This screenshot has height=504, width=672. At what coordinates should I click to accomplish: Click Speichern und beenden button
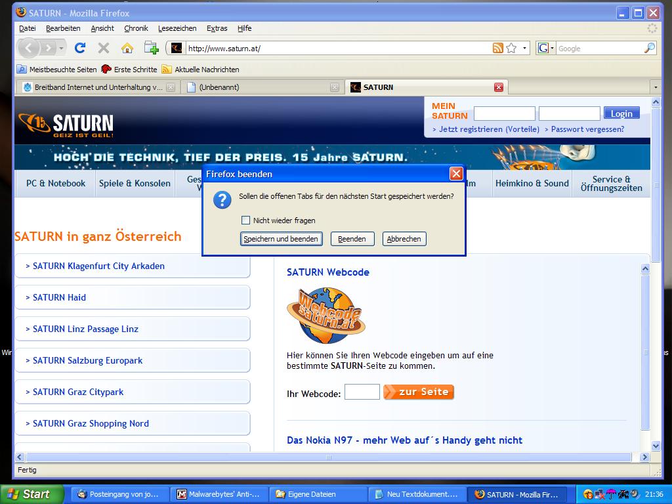pos(281,239)
